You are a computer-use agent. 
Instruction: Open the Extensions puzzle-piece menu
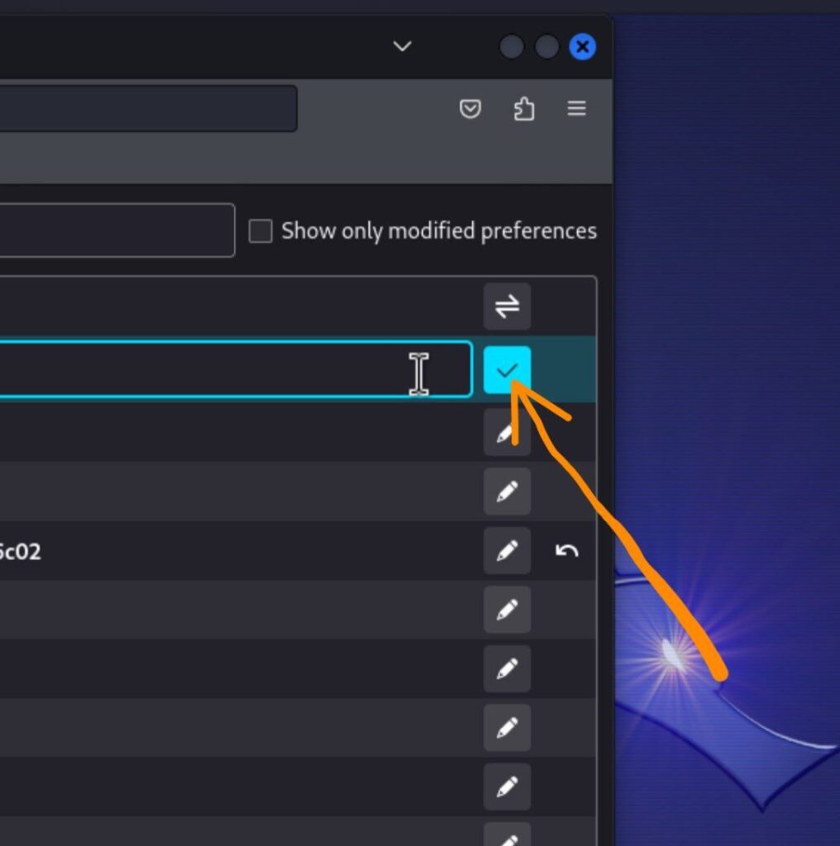click(523, 109)
